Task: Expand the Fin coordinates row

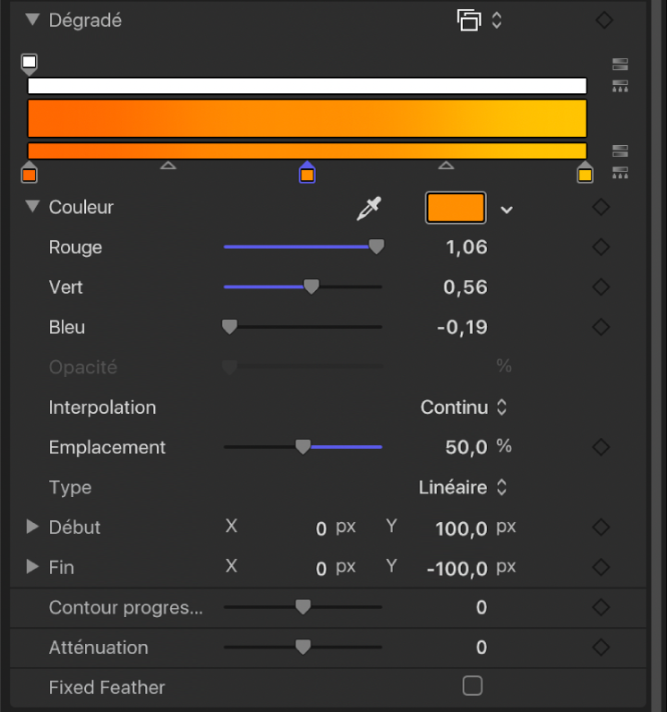Action: [33, 567]
